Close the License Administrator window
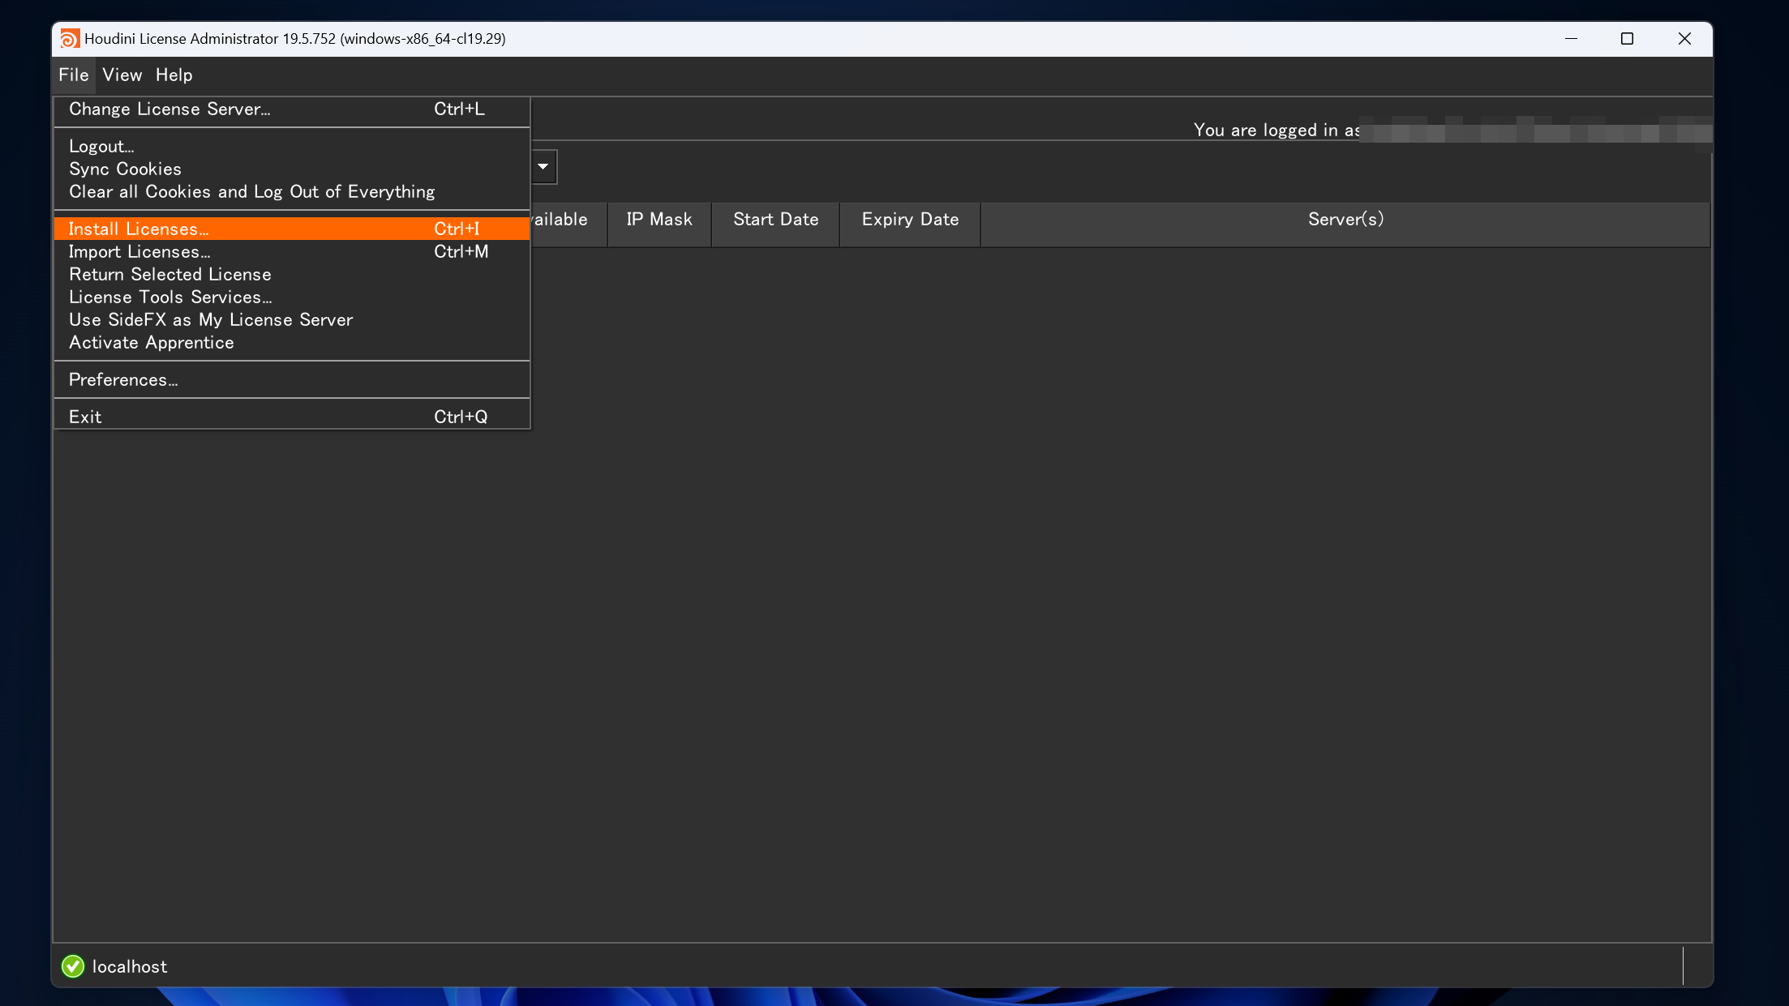 (x=1684, y=39)
